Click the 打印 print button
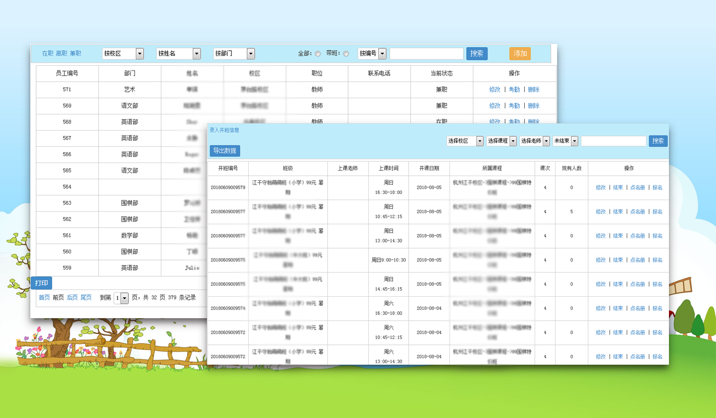The height and width of the screenshot is (418, 716). [x=41, y=283]
